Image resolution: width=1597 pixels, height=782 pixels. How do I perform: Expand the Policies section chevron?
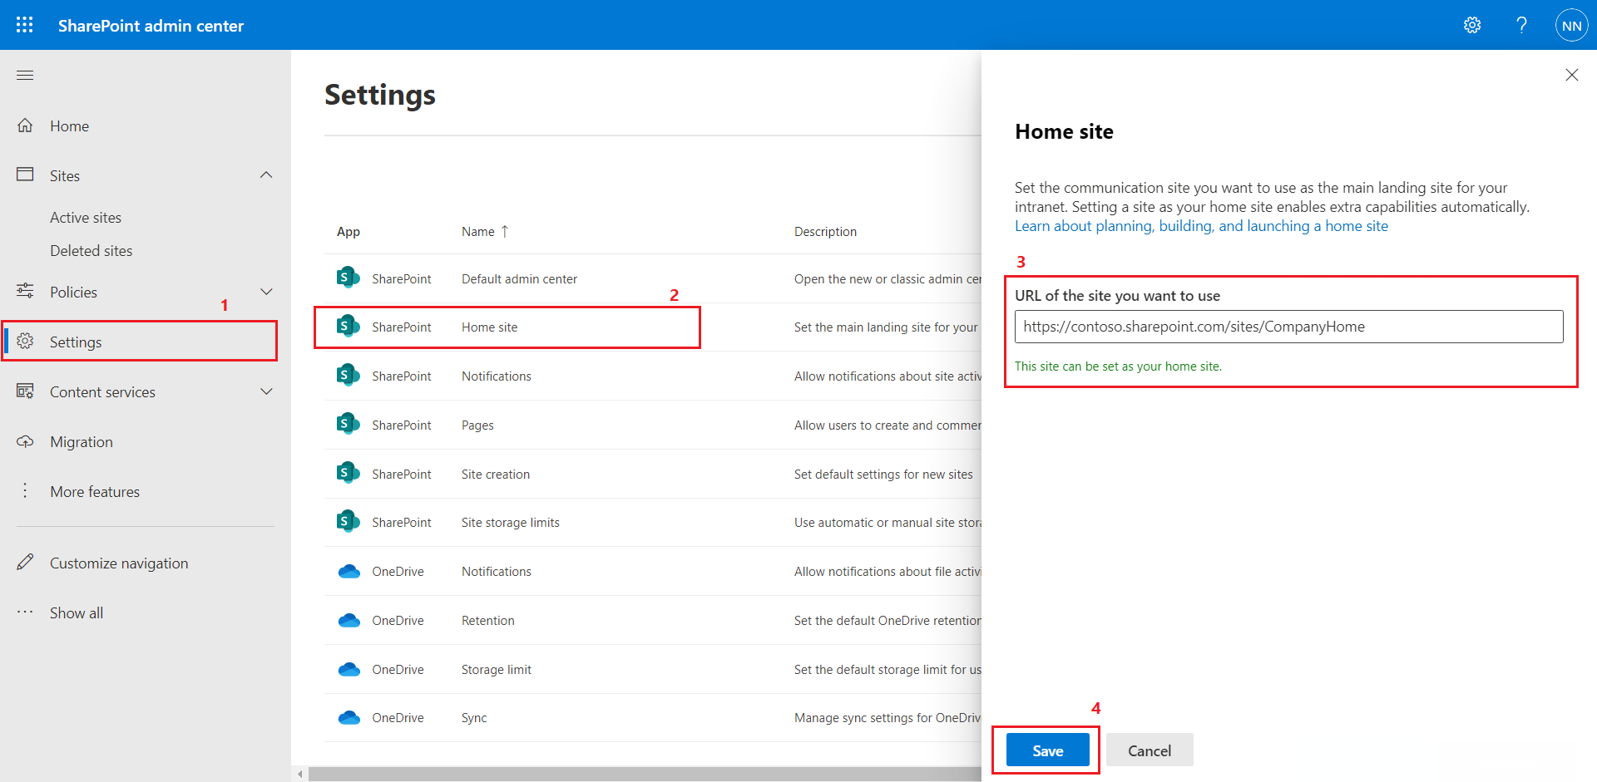click(266, 292)
